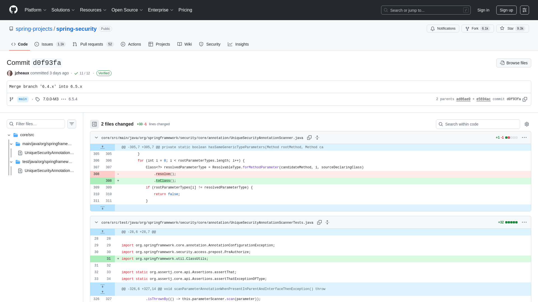This screenshot has height=302, width=538.
Task: Collapse test/java/org/springframew… folder
Action: [x=11, y=162]
